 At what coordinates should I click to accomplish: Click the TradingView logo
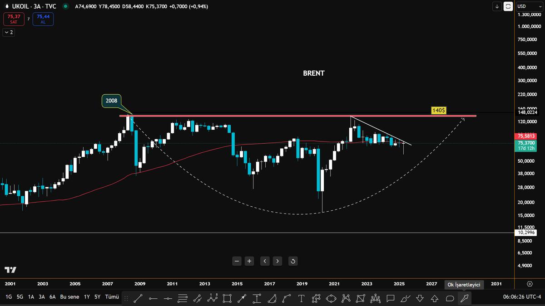click(10, 270)
